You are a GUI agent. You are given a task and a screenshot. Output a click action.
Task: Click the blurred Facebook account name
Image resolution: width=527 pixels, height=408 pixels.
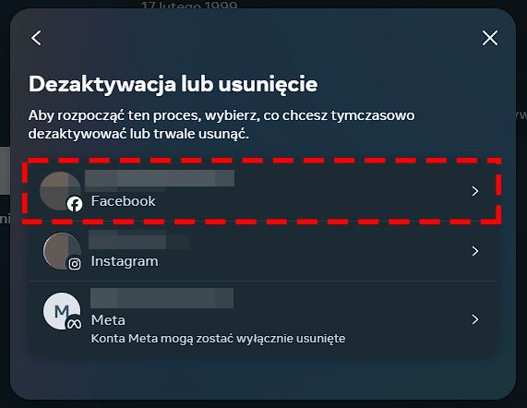coord(160,178)
